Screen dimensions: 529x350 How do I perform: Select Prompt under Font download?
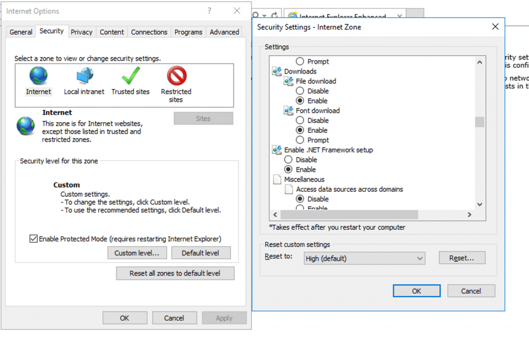[x=301, y=140]
